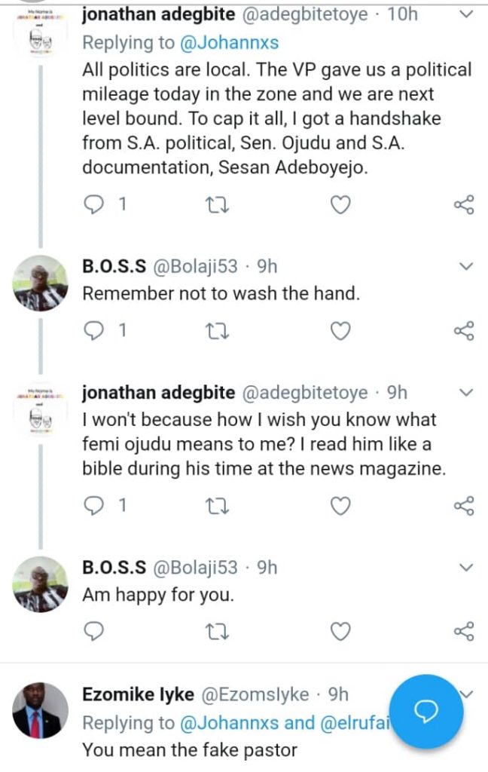Retweet the 'Am happy for you' tweet
The image size is (488, 772).
(218, 630)
